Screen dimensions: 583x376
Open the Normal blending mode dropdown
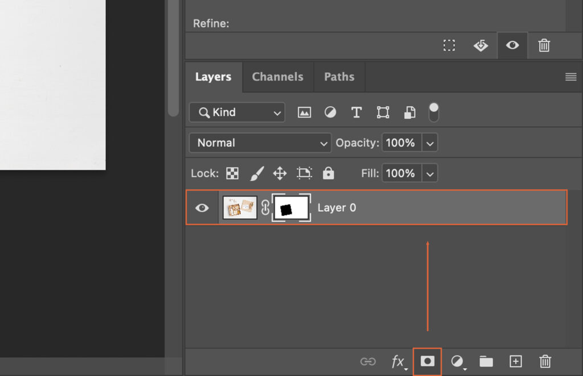coord(260,143)
